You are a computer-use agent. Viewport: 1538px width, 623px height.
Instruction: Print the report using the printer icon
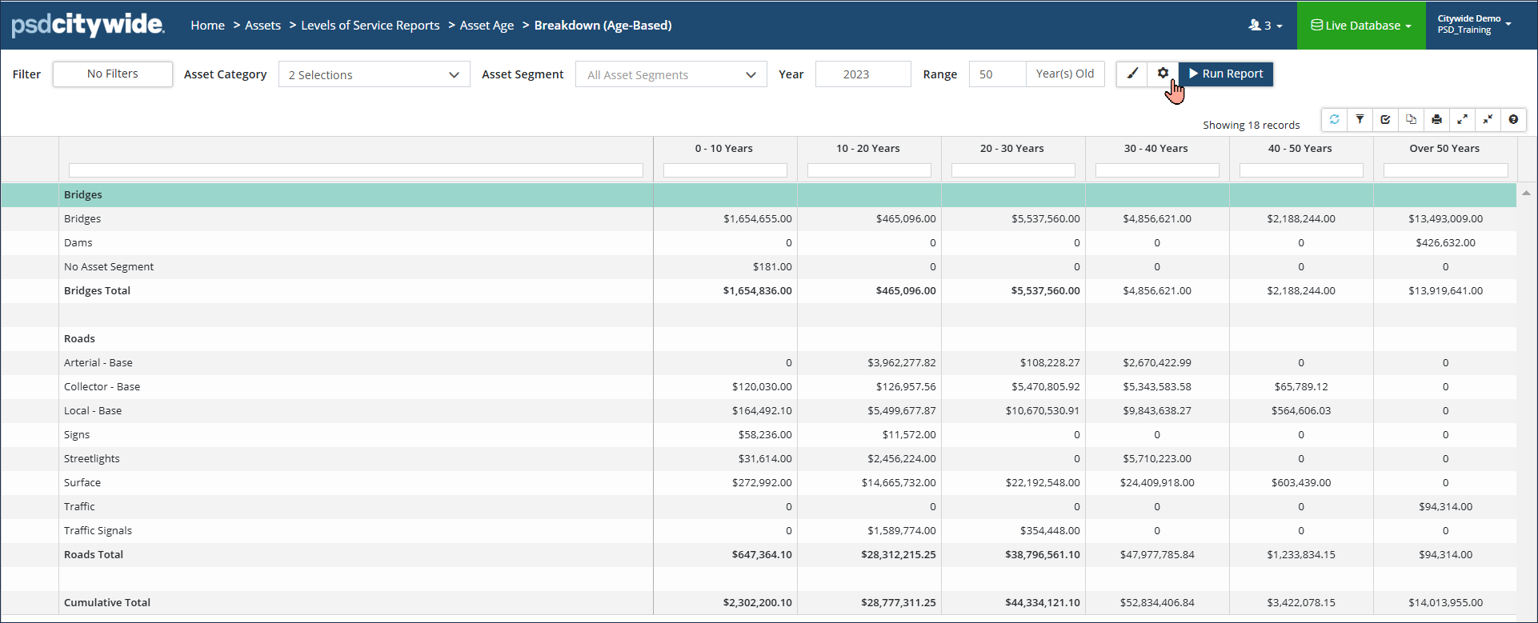tap(1436, 120)
